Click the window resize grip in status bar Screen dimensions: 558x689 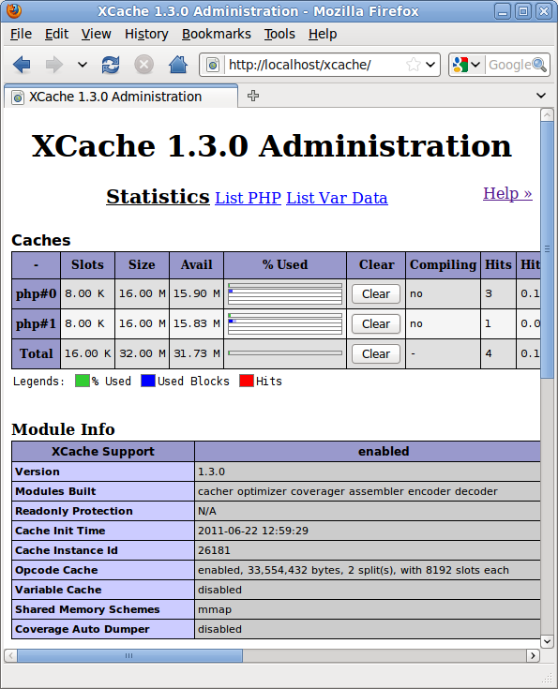pos(548,679)
